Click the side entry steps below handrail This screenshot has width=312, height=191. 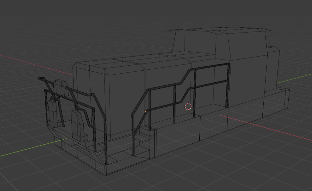pyautogui.click(x=144, y=138)
